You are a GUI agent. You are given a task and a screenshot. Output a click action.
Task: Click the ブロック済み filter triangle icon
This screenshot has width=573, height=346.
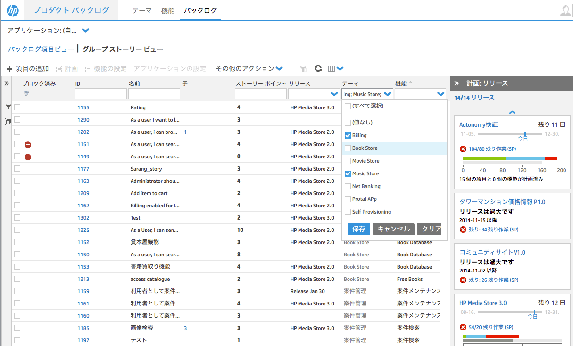click(x=26, y=94)
